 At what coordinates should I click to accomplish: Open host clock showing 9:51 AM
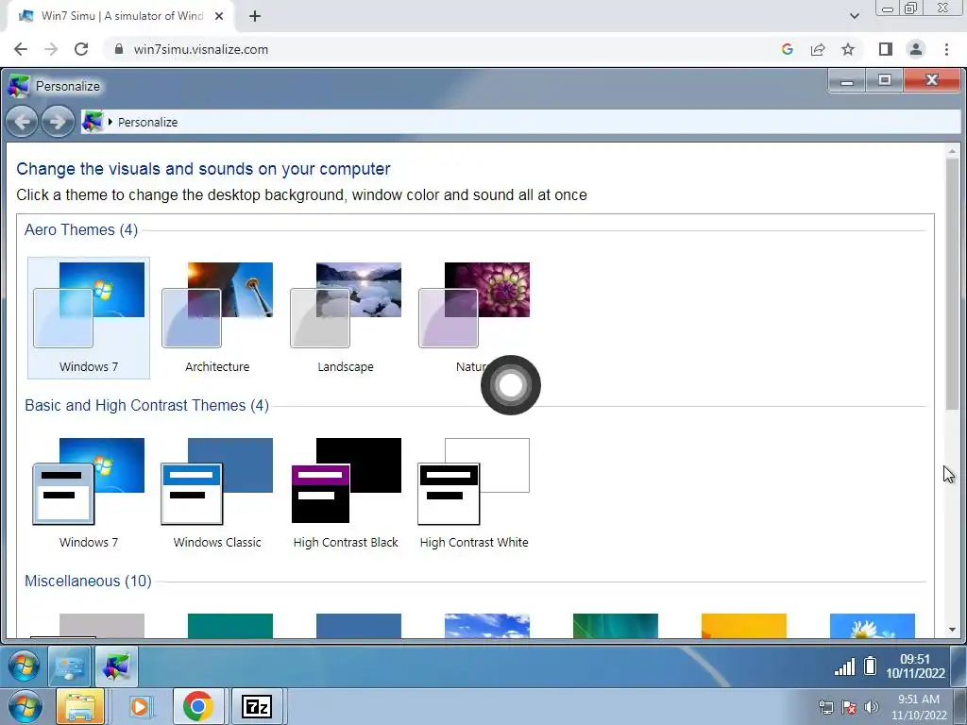coord(919,706)
